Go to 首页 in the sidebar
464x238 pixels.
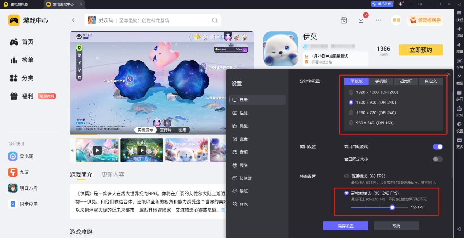tap(22, 42)
